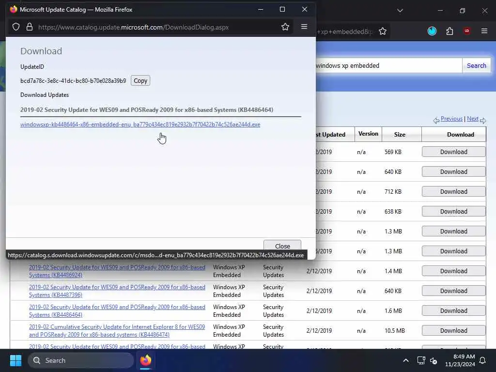
Task: Open the uBlock Origin extension icon
Action: pyautogui.click(x=466, y=31)
